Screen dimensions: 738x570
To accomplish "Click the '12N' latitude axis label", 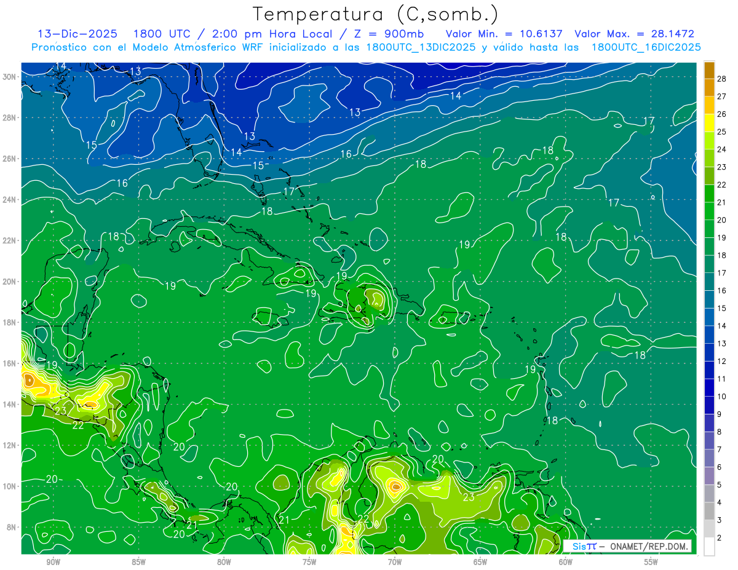I will coord(10,445).
